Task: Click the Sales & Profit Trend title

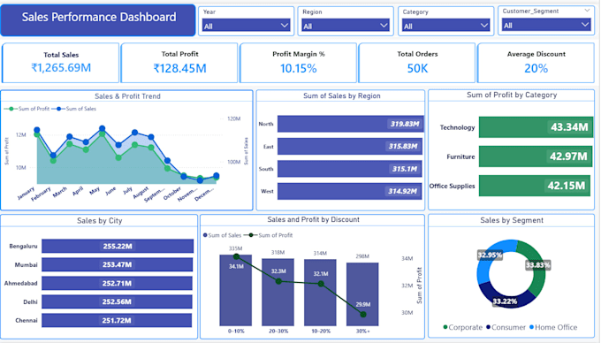Action: tap(127, 96)
